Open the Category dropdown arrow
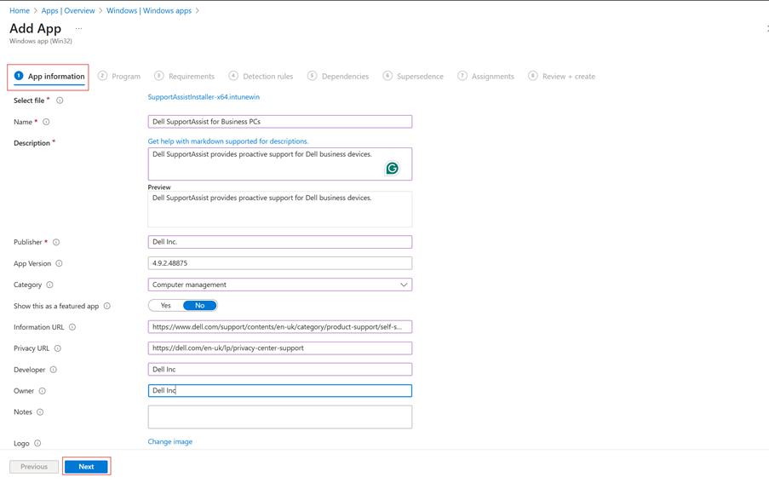Viewport: 769px width, 483px height. pyautogui.click(x=404, y=285)
